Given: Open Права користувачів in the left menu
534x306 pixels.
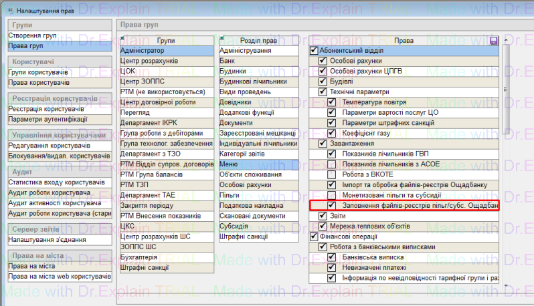Looking at the screenshot, I should coord(39,82).
